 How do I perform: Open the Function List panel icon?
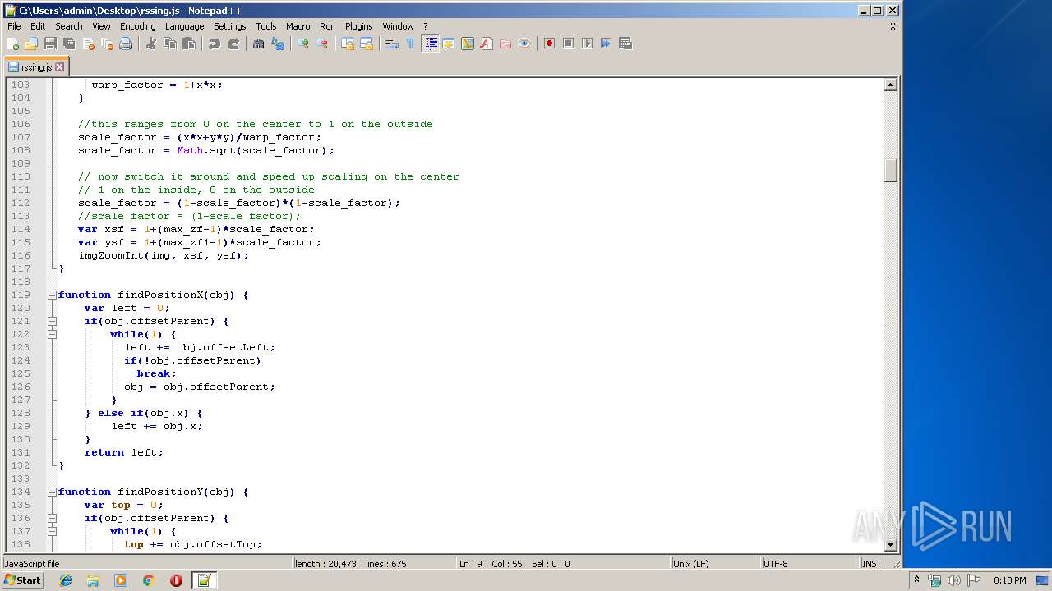[x=487, y=44]
